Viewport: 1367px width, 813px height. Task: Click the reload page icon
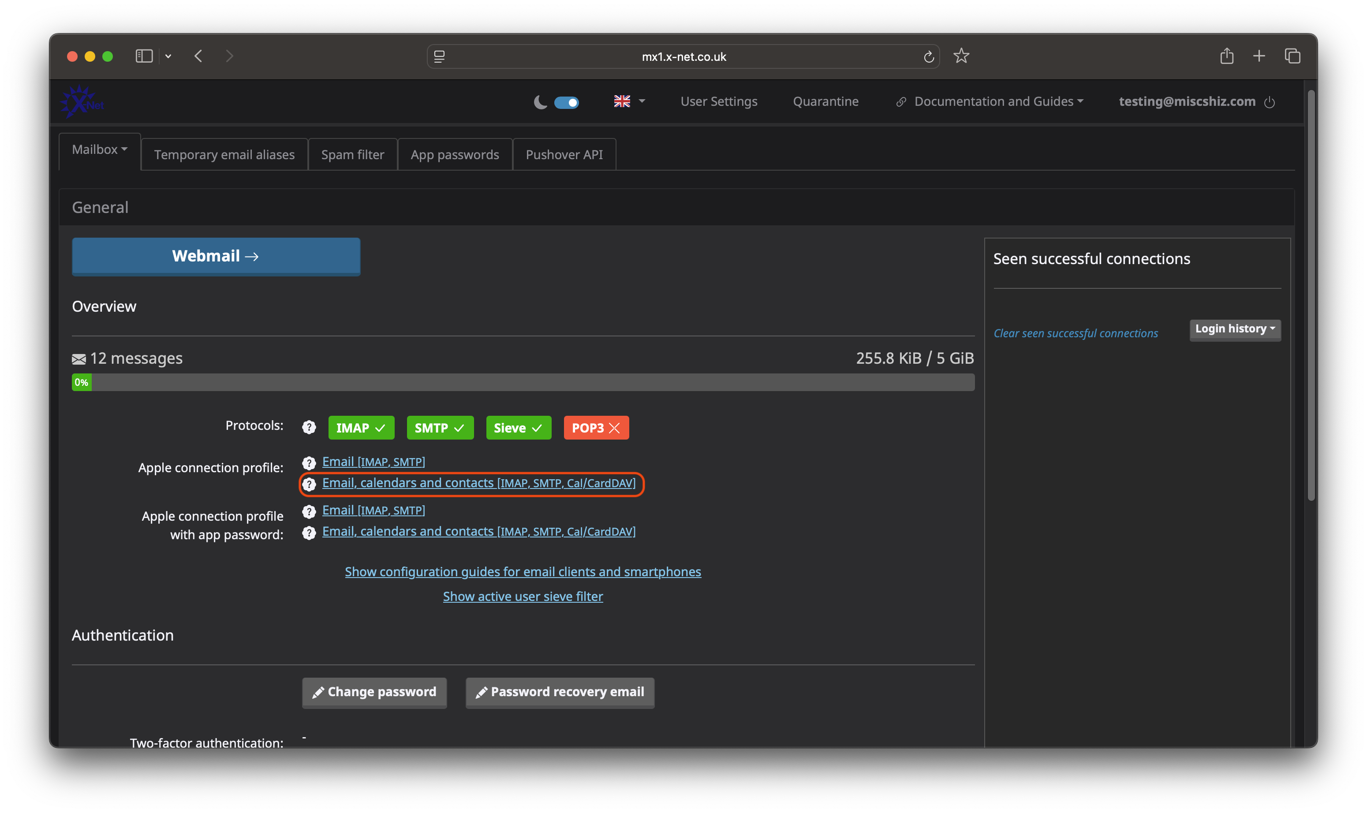tap(928, 56)
